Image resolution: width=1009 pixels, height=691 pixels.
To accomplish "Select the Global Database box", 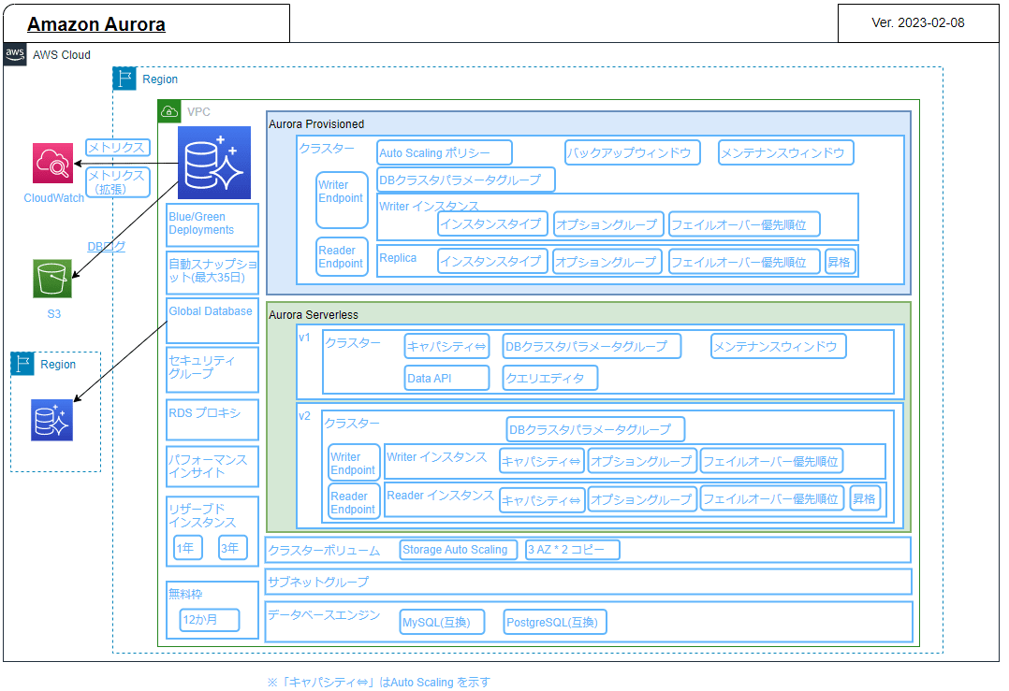I will pyautogui.click(x=212, y=320).
